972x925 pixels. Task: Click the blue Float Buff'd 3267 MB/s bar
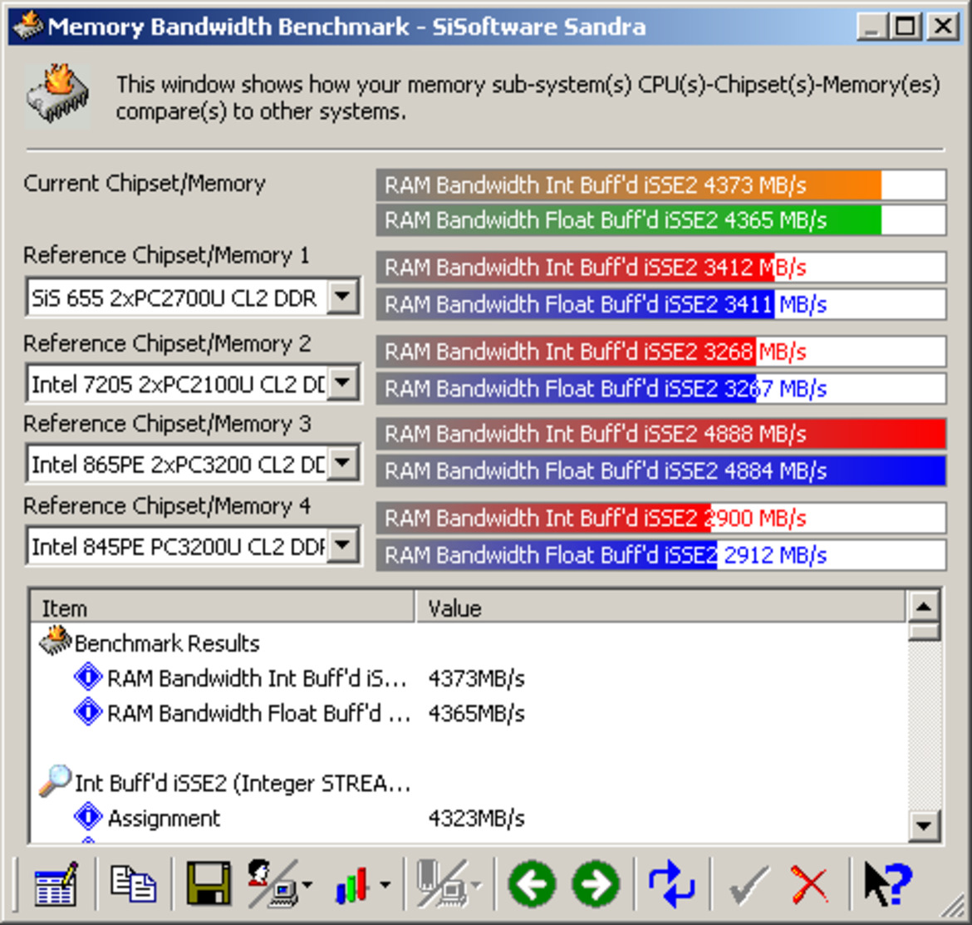click(660, 388)
